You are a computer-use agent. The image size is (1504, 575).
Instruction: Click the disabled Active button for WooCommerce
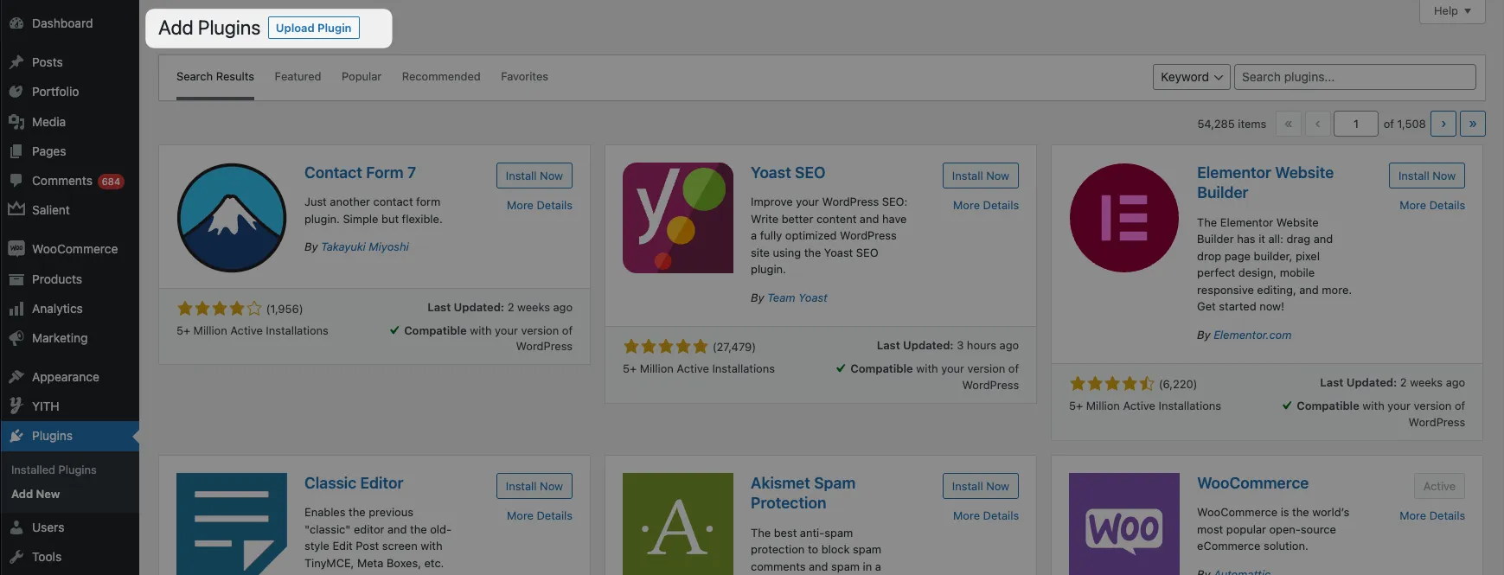coord(1440,486)
